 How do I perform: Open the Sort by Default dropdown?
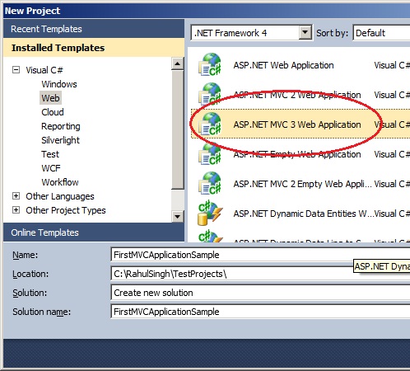381,33
